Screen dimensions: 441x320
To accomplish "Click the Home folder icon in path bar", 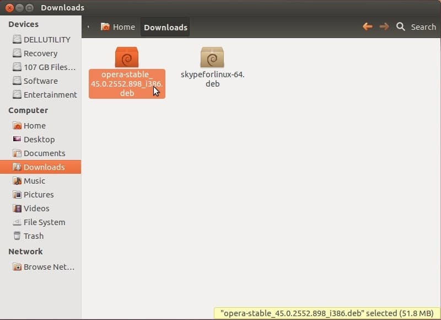I will tap(105, 26).
